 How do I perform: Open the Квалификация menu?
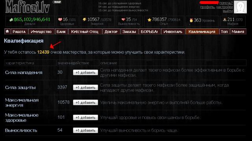(x=202, y=31)
